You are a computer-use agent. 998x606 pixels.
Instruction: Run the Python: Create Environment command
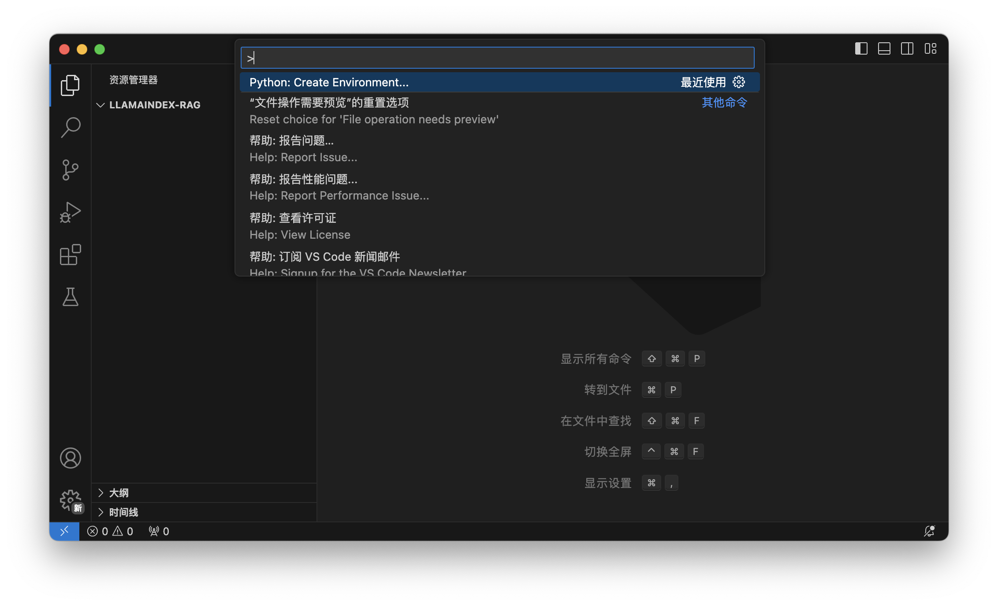[329, 82]
